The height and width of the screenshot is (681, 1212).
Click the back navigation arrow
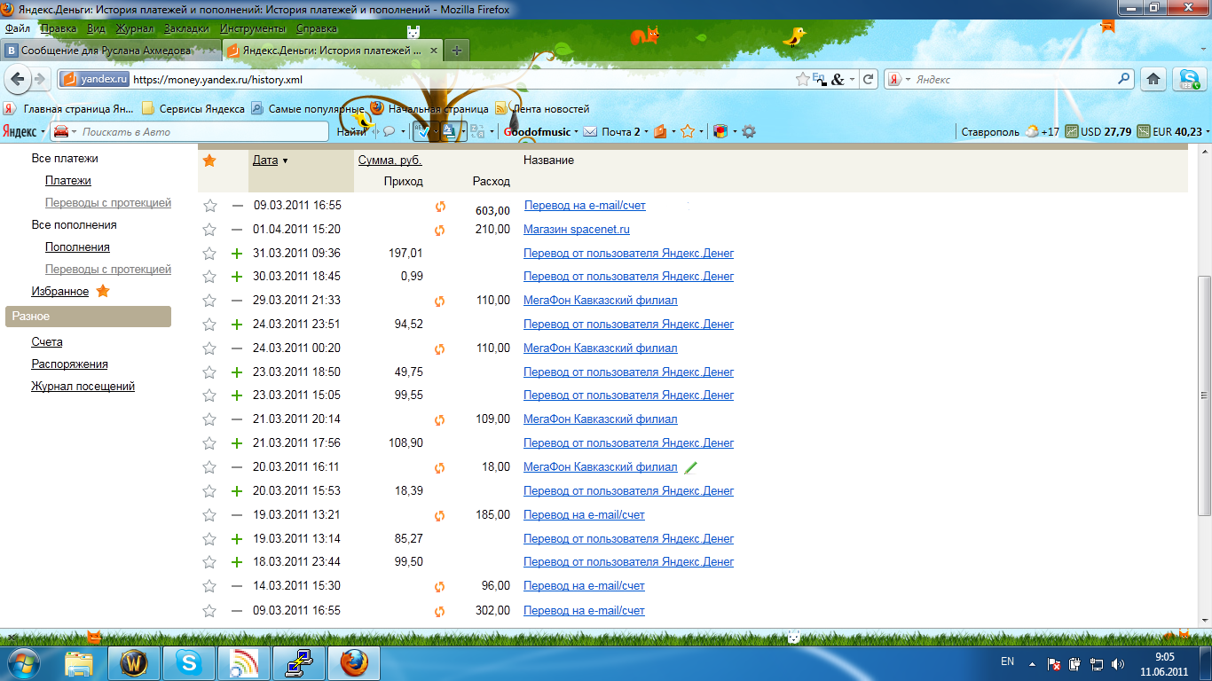17,79
